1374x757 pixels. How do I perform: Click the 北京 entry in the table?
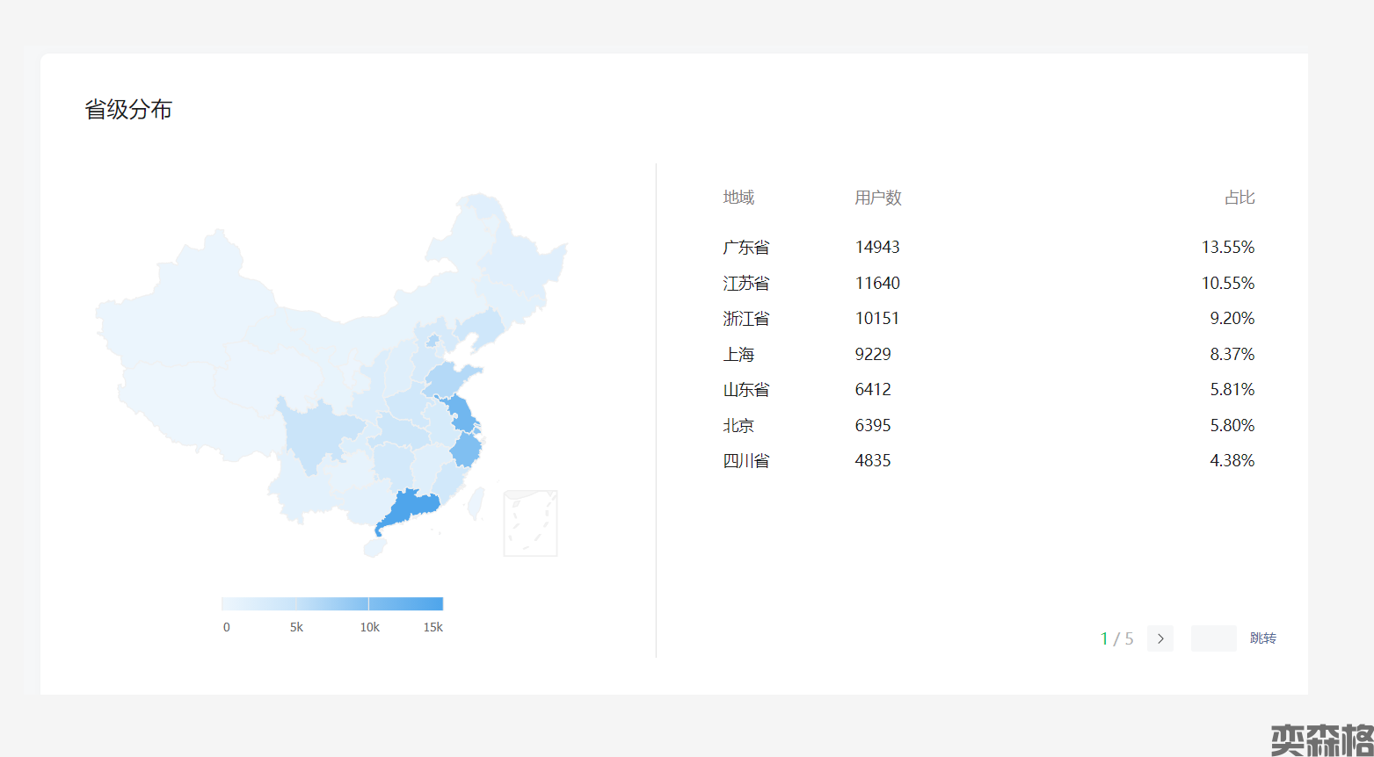tap(738, 425)
